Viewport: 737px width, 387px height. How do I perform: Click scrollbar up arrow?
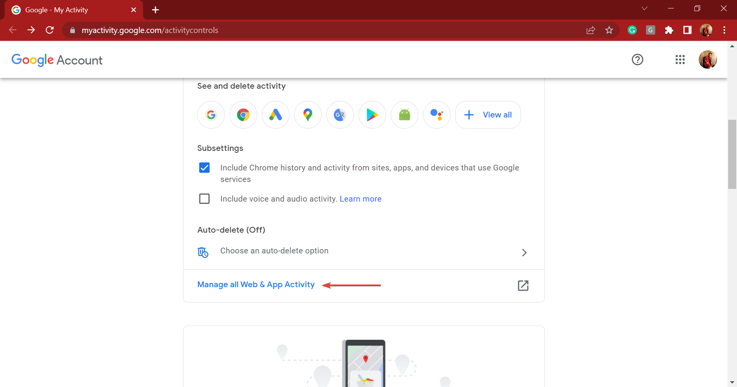tap(732, 46)
